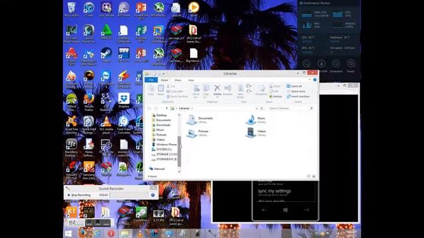Click Stop Recording in Sound Recorder

(79, 195)
